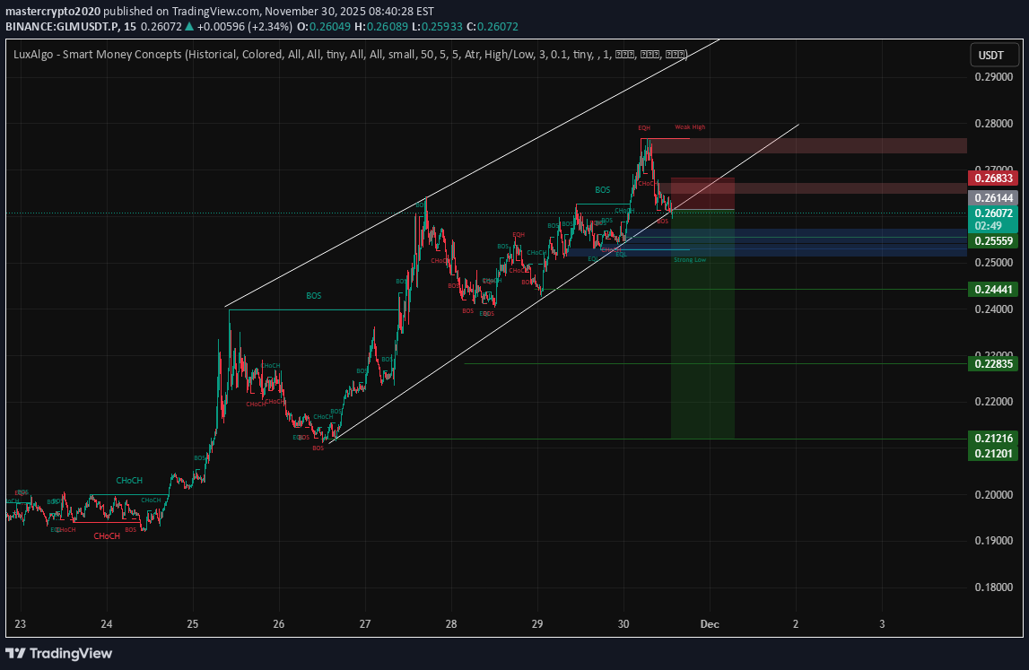Screen dimensions: 1029x670
Task: Select the red stop-loss zone of the short position
Action: point(702,194)
